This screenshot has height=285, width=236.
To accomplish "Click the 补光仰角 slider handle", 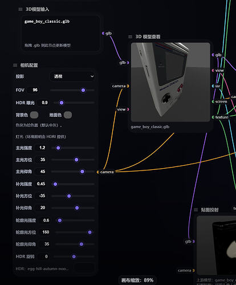I will (x=77, y=208).
